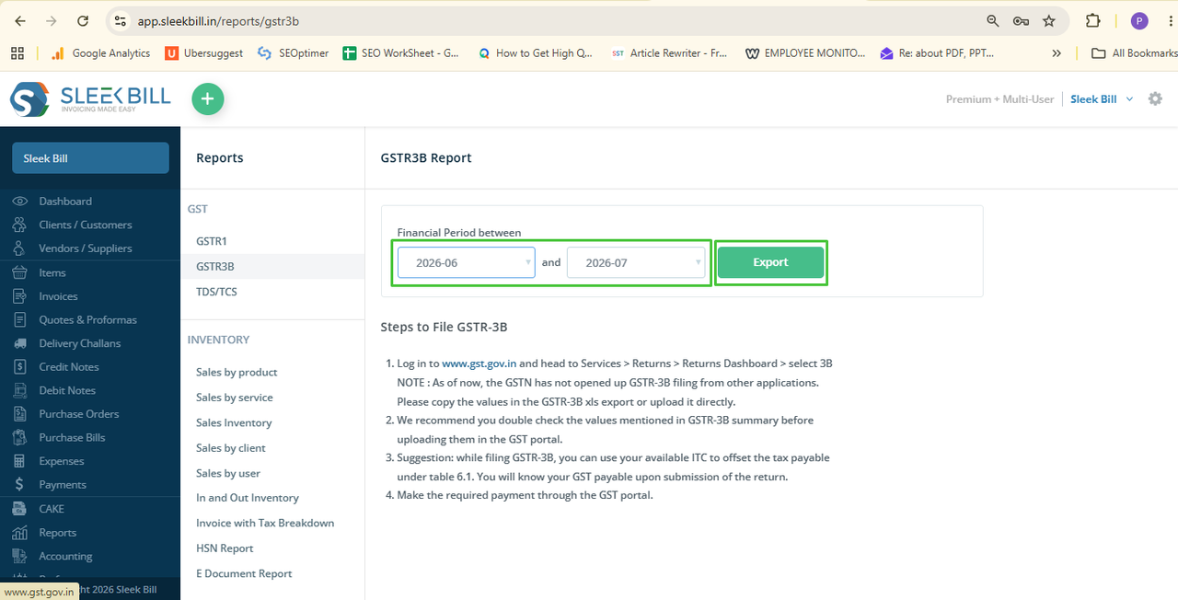Open the end period 2026-07 dropdown
Viewport: 1178px width, 600px height.
tap(636, 262)
